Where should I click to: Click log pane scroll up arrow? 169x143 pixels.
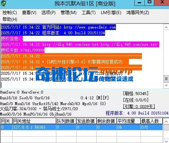[166, 27]
